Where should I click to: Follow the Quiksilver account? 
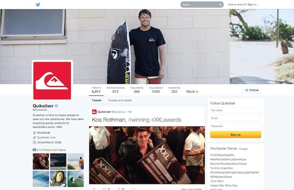coord(251,90)
